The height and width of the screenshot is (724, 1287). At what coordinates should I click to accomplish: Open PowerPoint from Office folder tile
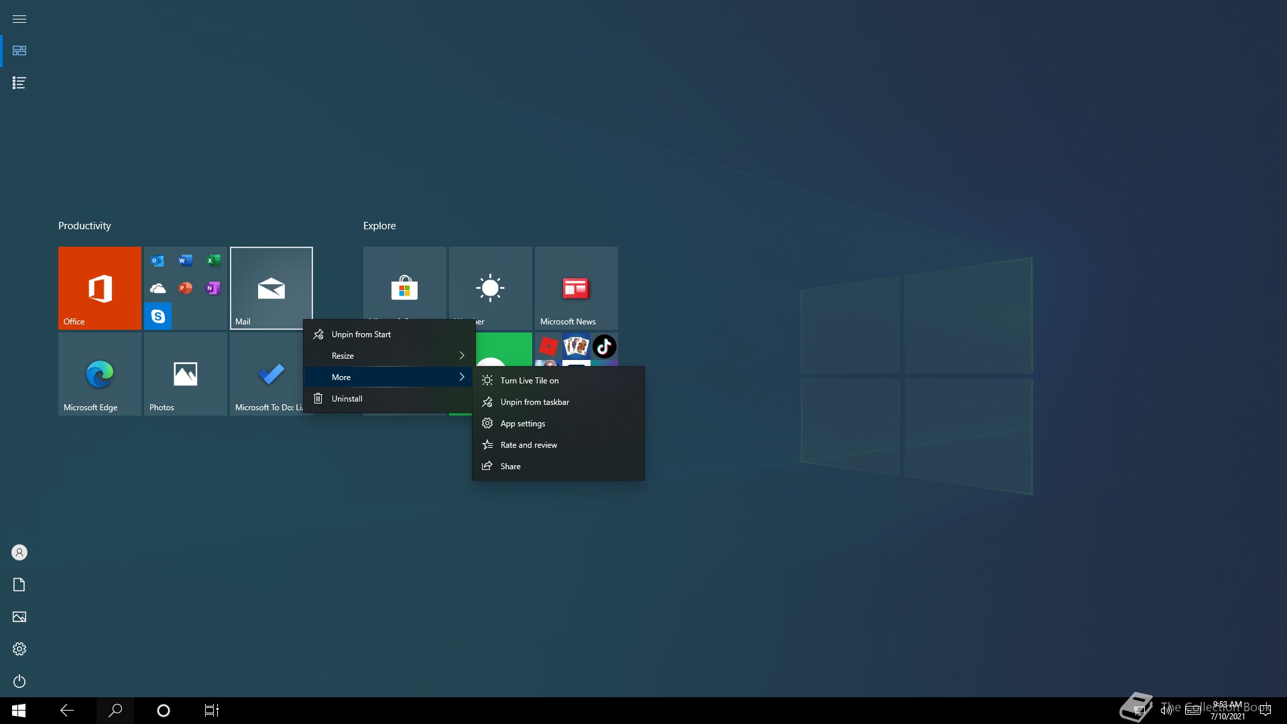(186, 288)
